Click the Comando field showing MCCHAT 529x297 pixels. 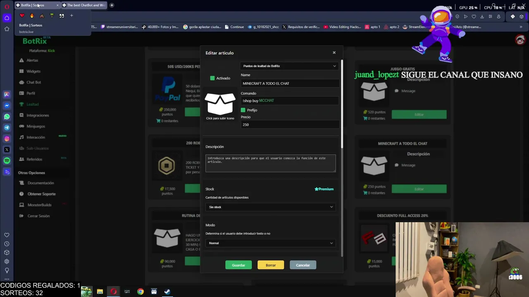[x=290, y=101]
